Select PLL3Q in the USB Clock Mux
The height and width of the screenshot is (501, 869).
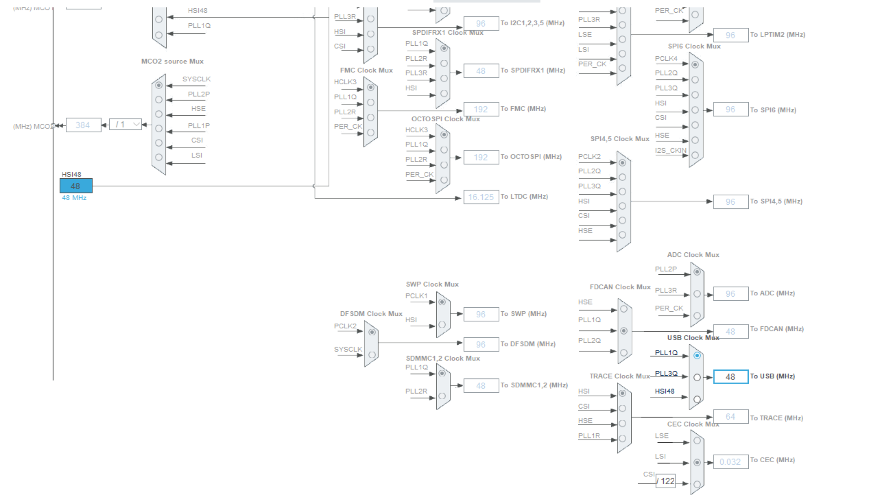pos(697,377)
